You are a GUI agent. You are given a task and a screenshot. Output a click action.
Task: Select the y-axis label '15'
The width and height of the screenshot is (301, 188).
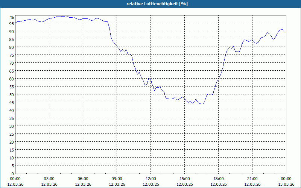coord(12,150)
